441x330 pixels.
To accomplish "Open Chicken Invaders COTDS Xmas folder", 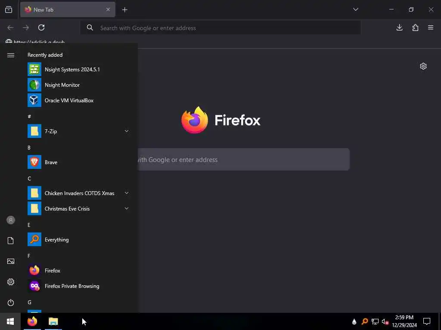I will [x=79, y=193].
